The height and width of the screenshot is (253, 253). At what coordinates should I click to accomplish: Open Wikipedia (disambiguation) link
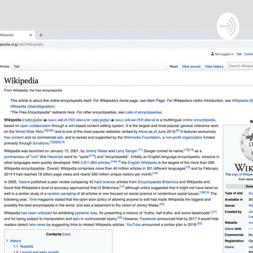tap(32, 106)
